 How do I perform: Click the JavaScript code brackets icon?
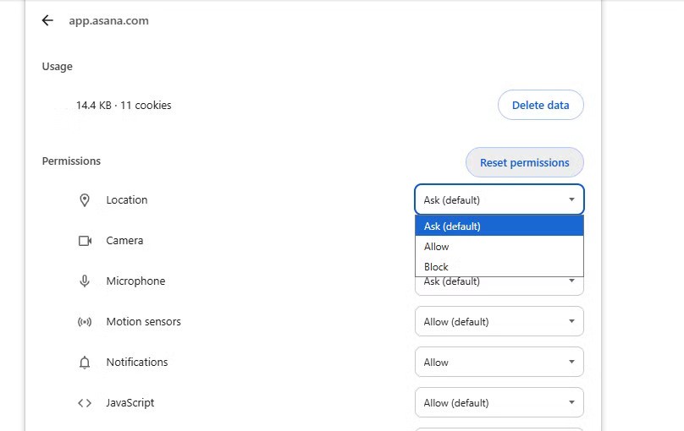tap(85, 403)
